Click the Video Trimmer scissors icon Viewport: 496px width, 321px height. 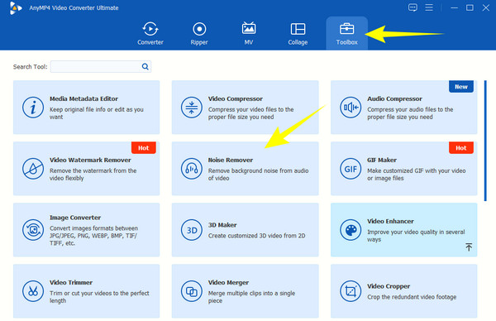click(33, 291)
